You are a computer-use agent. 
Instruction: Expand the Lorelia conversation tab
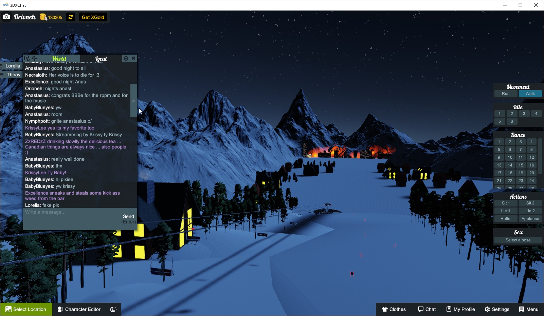tap(13, 66)
